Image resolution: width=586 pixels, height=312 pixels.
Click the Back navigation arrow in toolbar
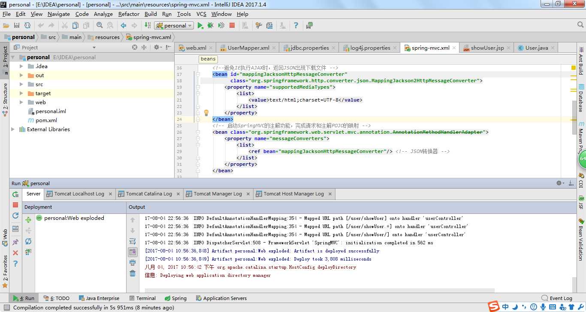pyautogui.click(x=124, y=26)
